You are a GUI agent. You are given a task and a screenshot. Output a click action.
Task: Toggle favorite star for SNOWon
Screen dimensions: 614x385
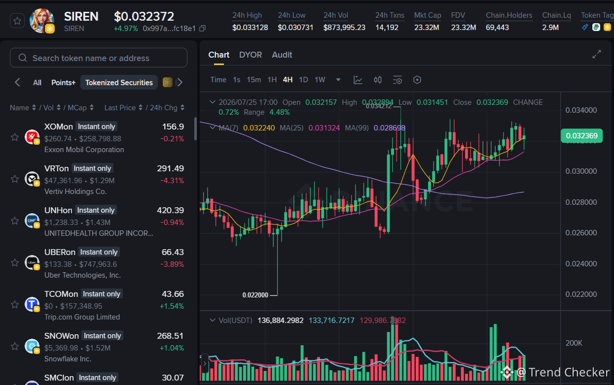pos(15,346)
